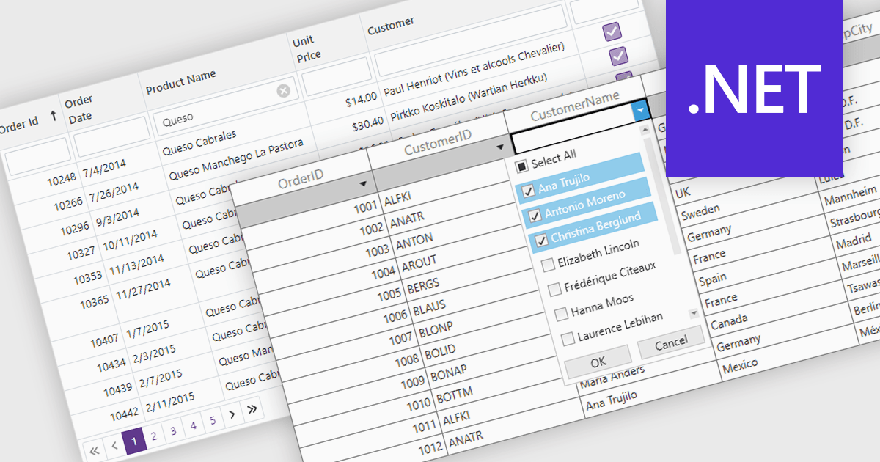880x462 pixels.
Task: Click the Order Id ascending sort arrow
Action: (53, 116)
